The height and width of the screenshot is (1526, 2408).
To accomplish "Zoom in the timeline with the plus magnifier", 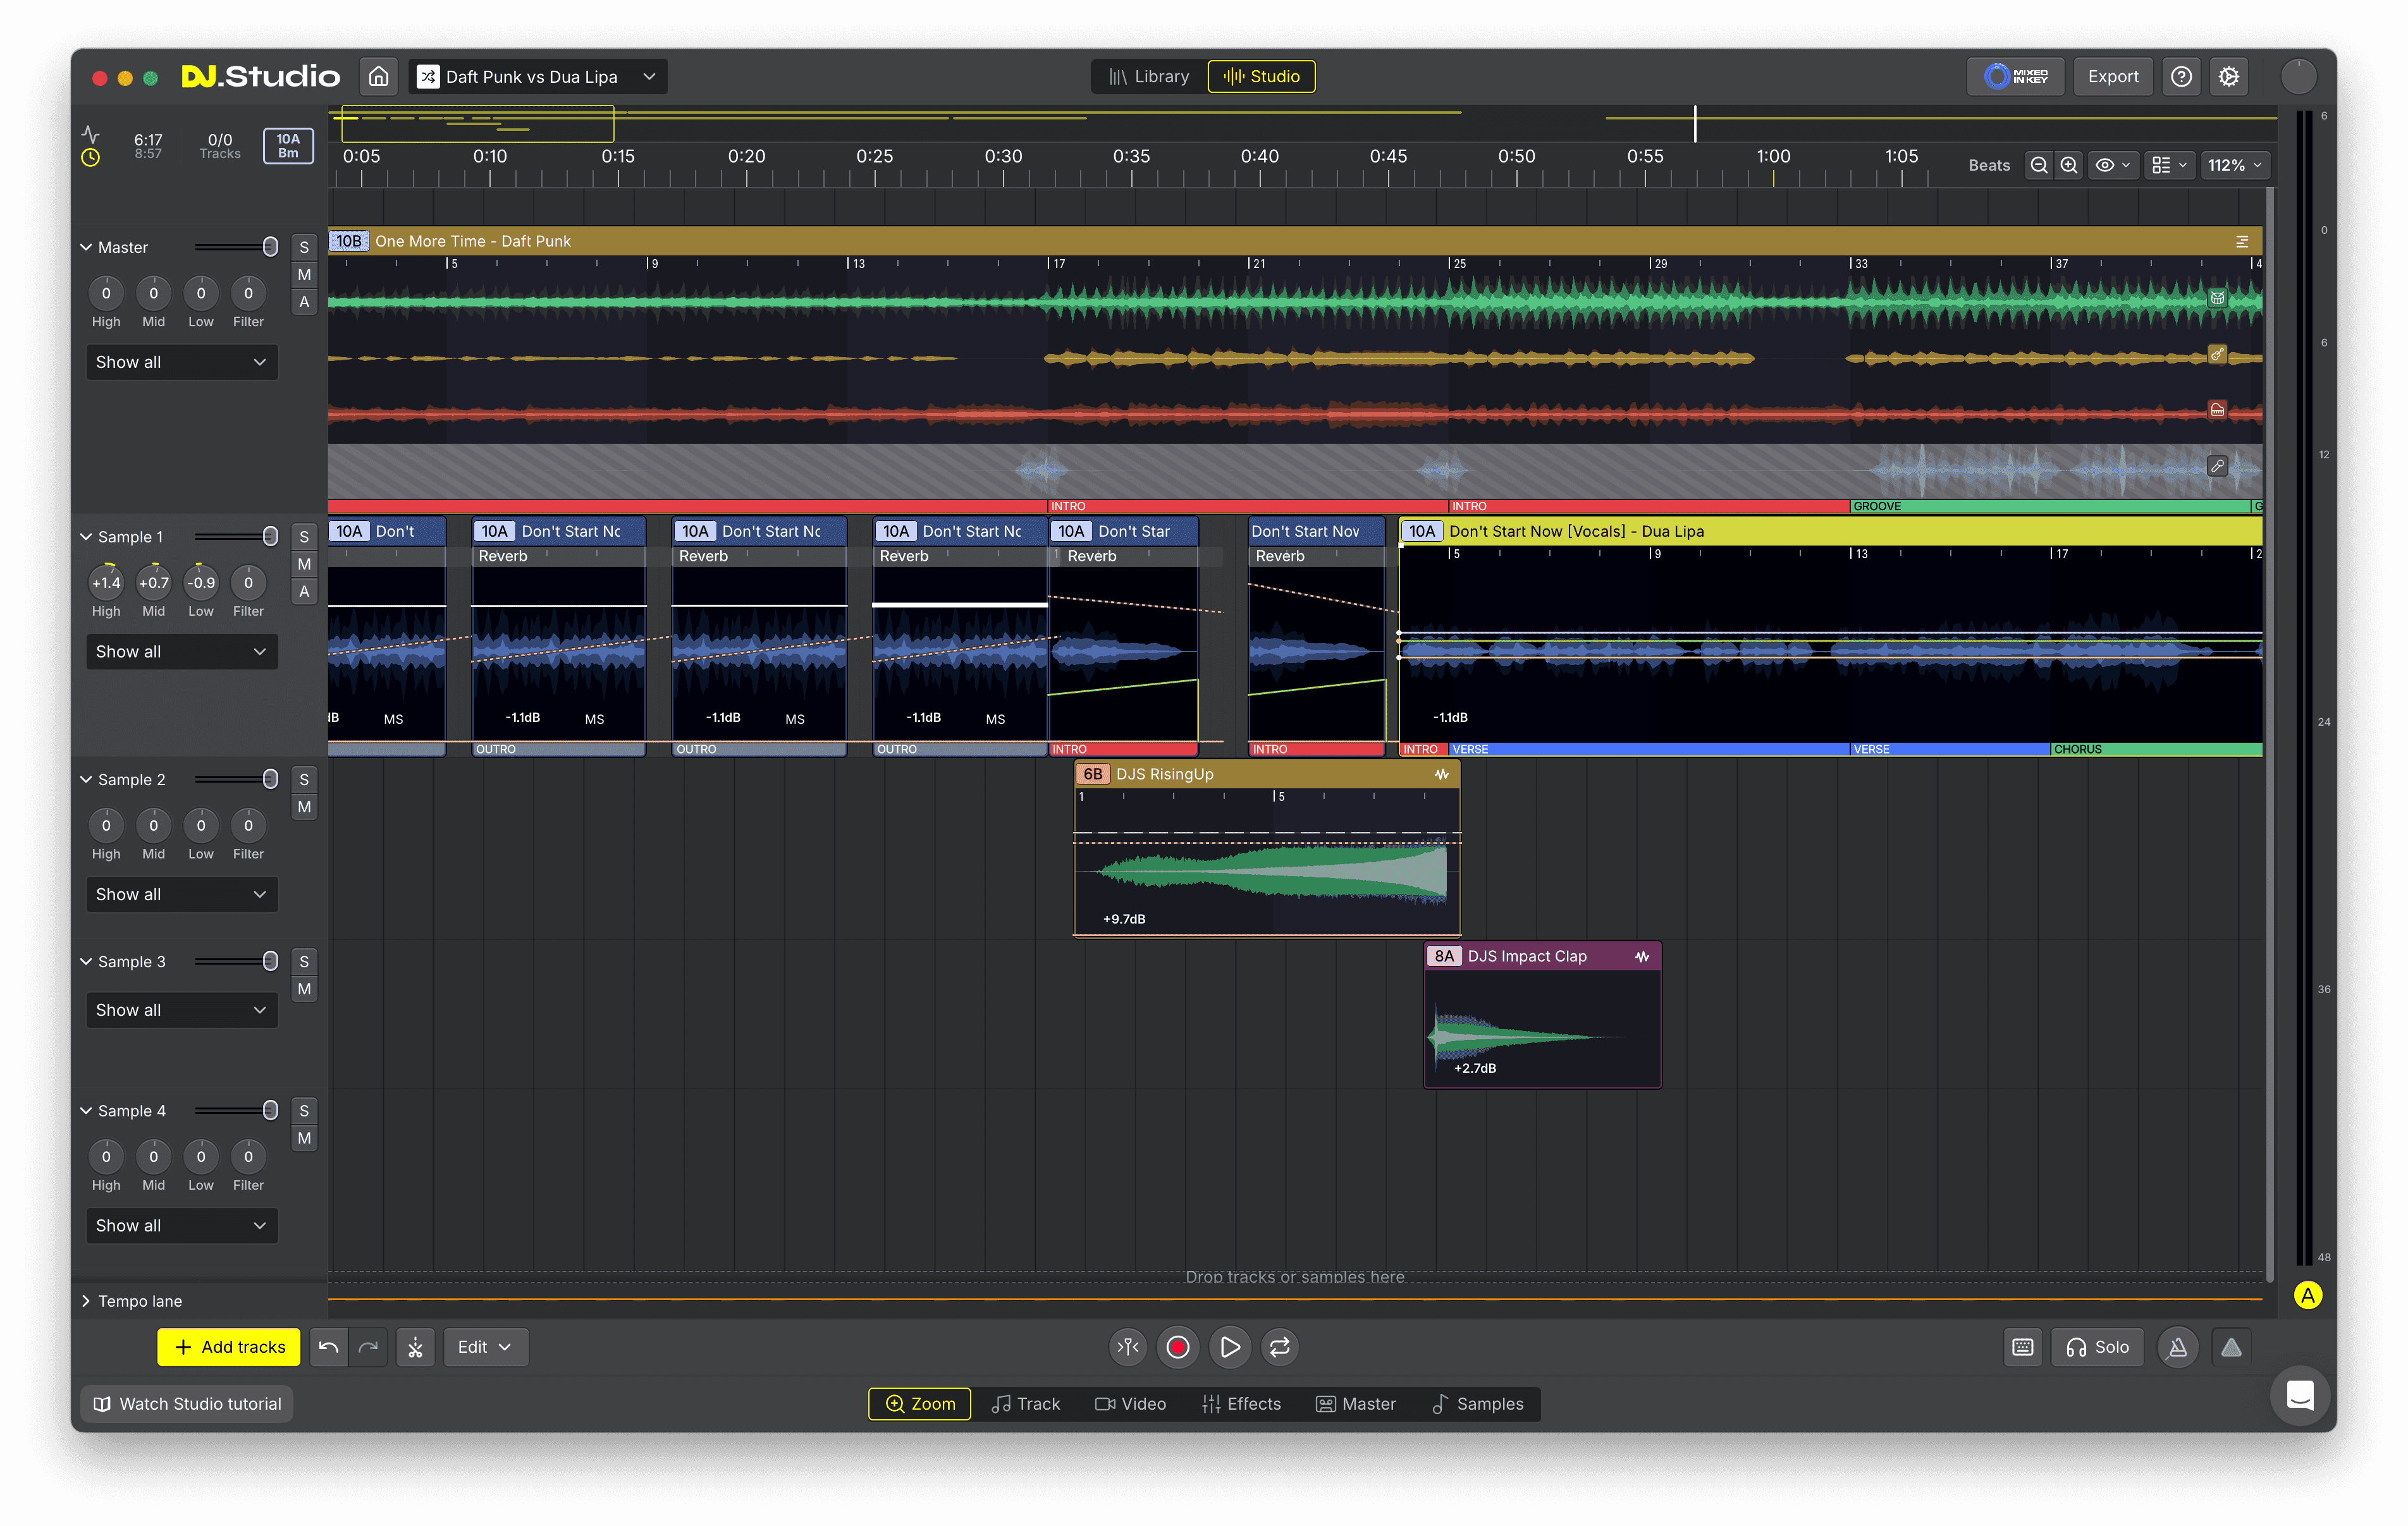I will (x=2069, y=165).
